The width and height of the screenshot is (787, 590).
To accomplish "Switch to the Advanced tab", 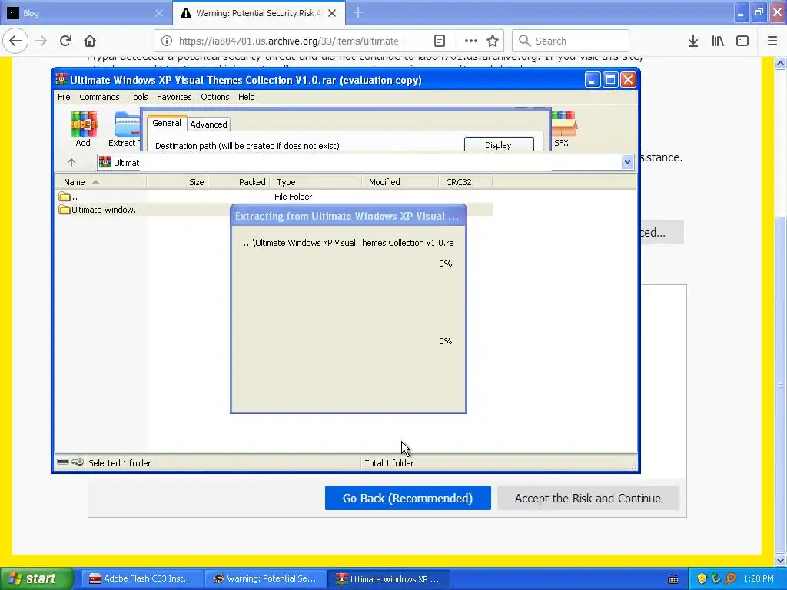I will 208,124.
